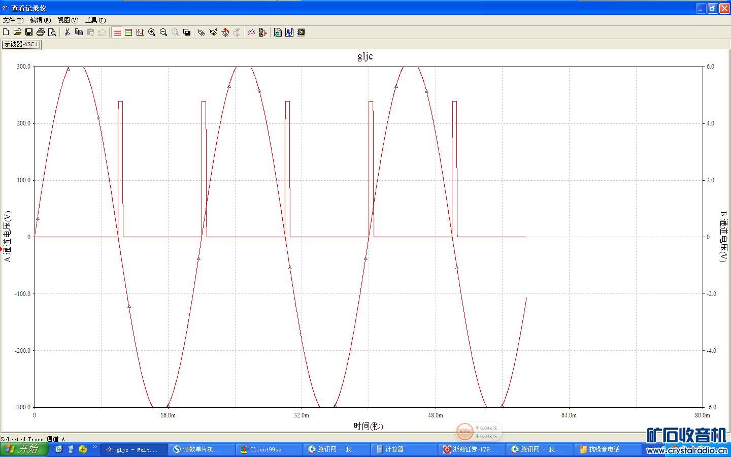Select the 示波器-XSC1 tab
Screen dimensions: 731x457
21,44
